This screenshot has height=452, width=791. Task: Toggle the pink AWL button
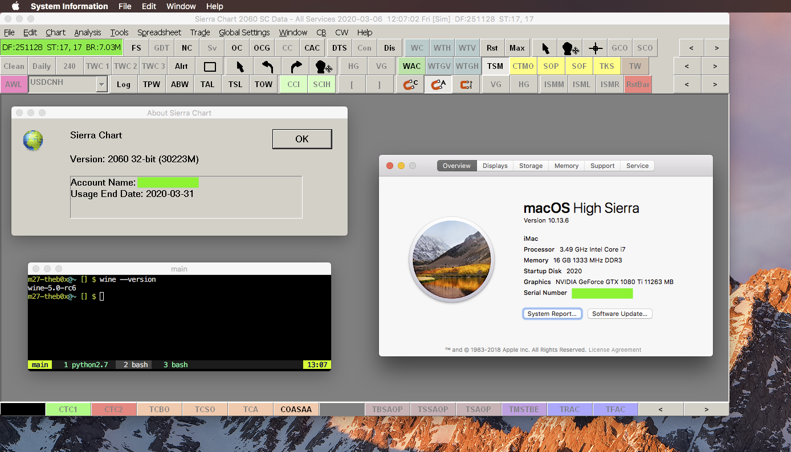(x=14, y=85)
